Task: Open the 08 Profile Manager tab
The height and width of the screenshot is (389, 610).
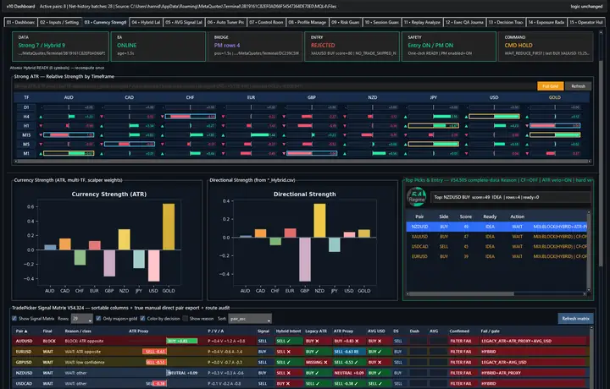Action: click(308, 23)
